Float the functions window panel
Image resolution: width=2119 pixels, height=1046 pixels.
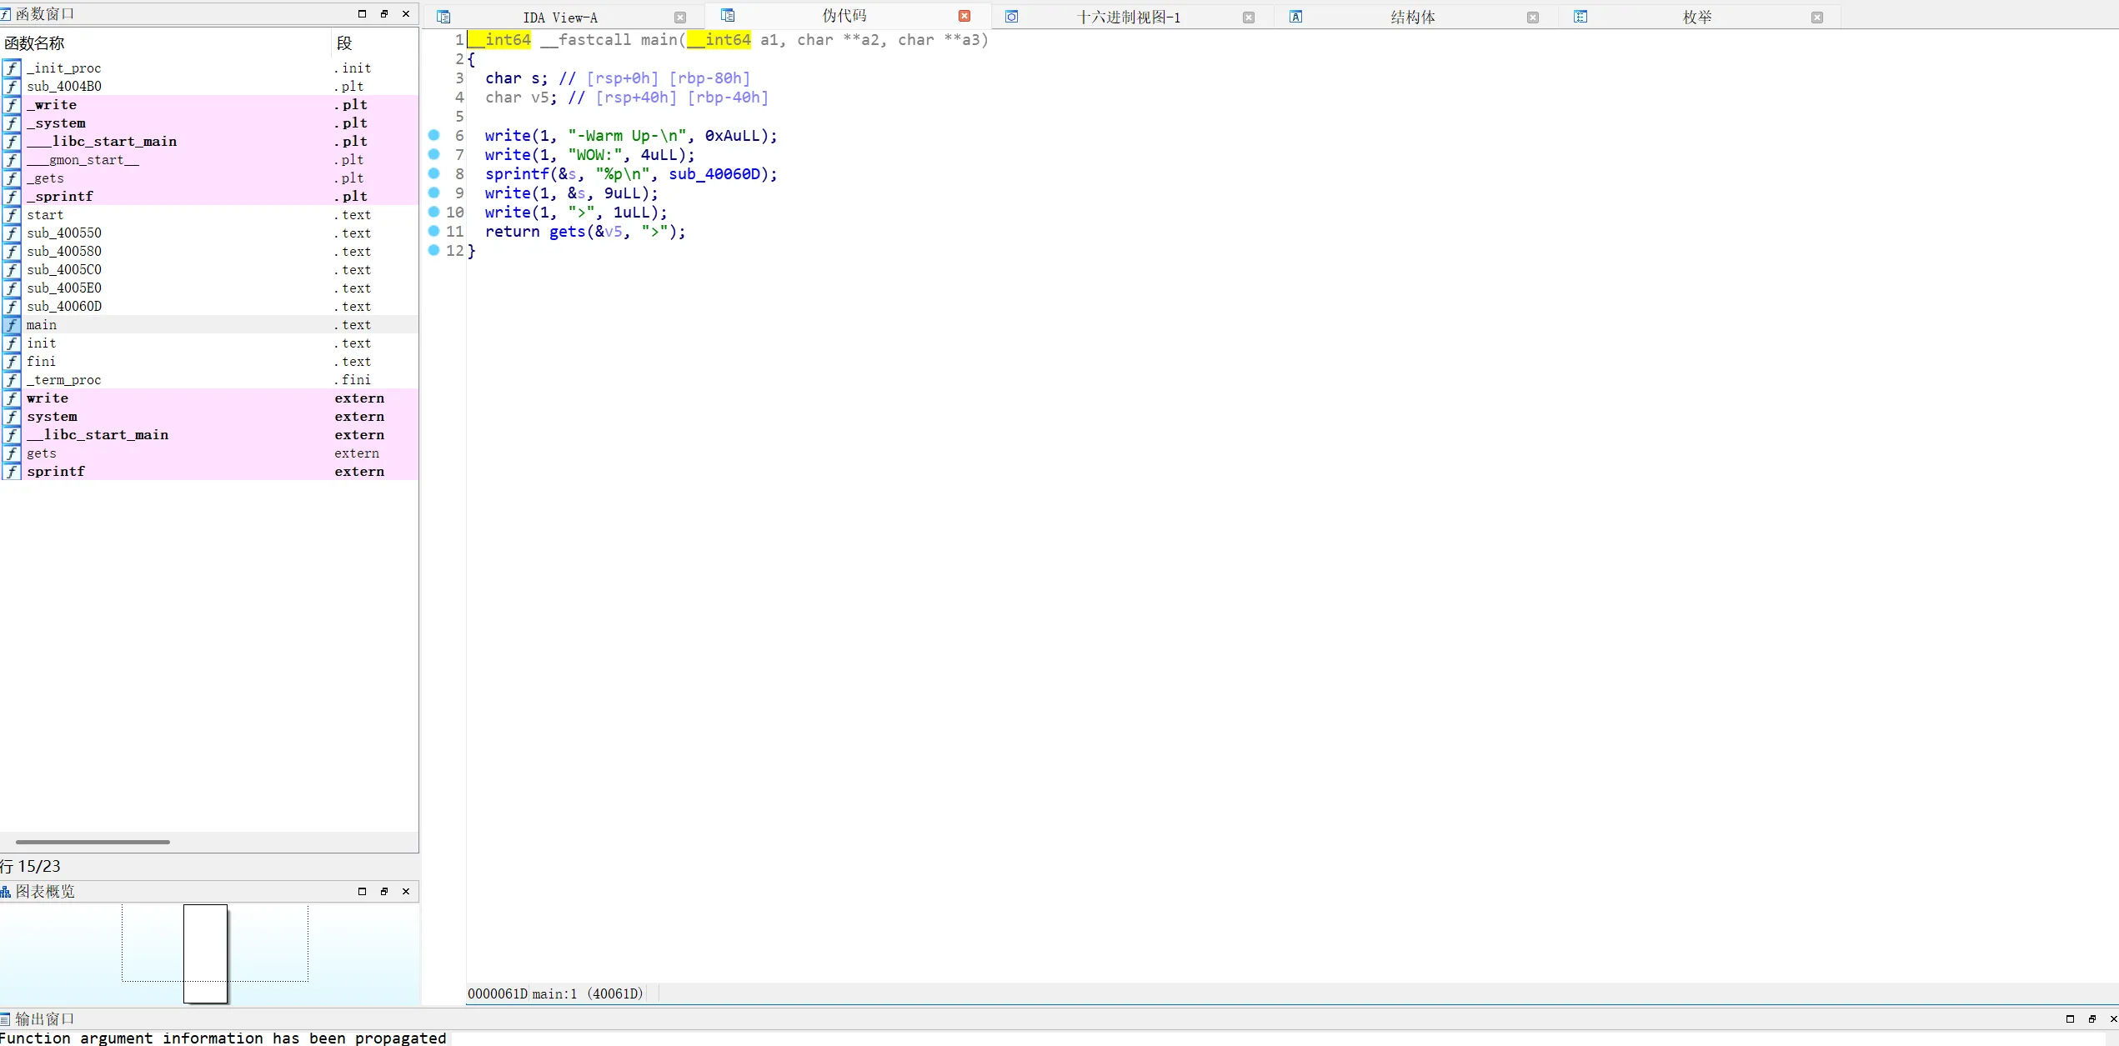click(x=384, y=14)
